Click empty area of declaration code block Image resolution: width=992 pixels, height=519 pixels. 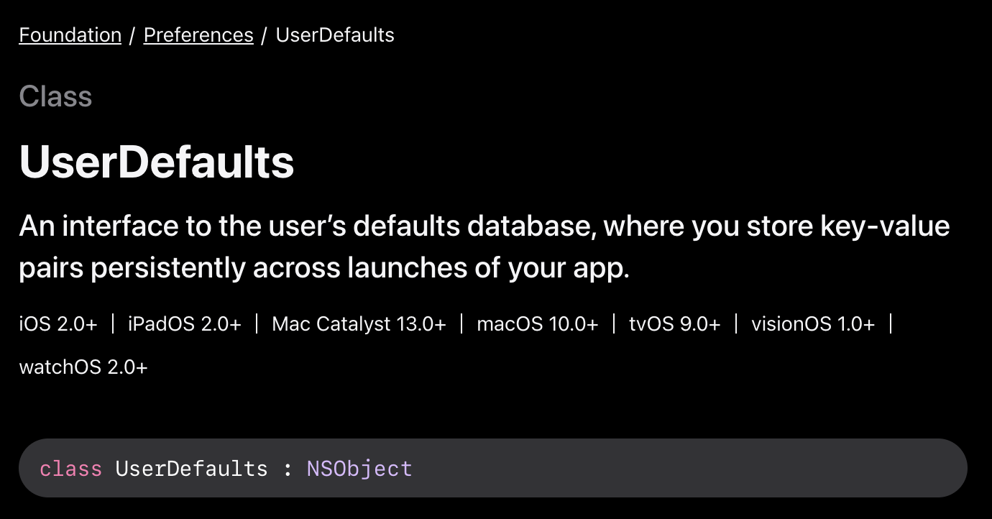tap(683, 469)
